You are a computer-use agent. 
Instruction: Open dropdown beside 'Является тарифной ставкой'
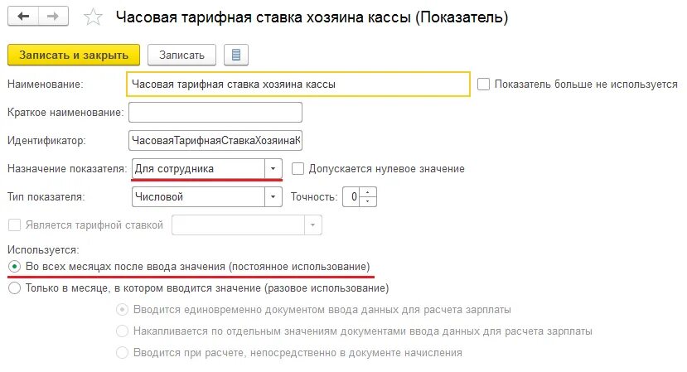(312, 225)
